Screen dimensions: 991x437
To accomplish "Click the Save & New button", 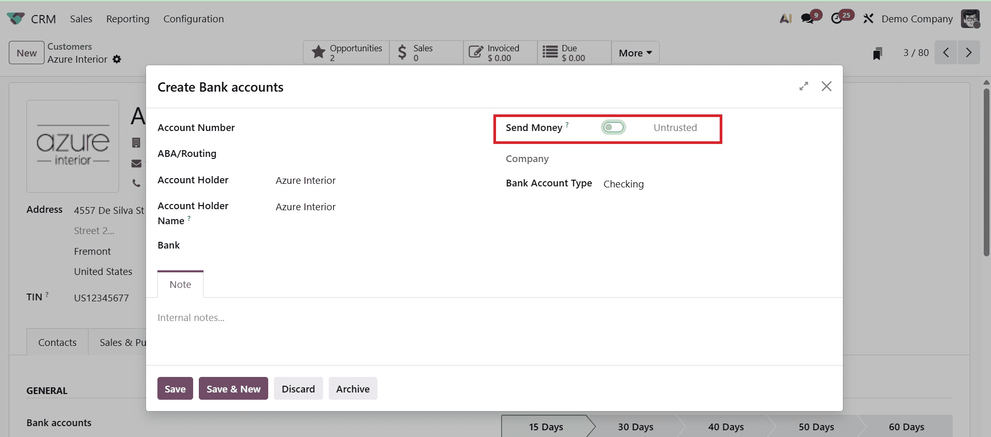I will point(234,388).
